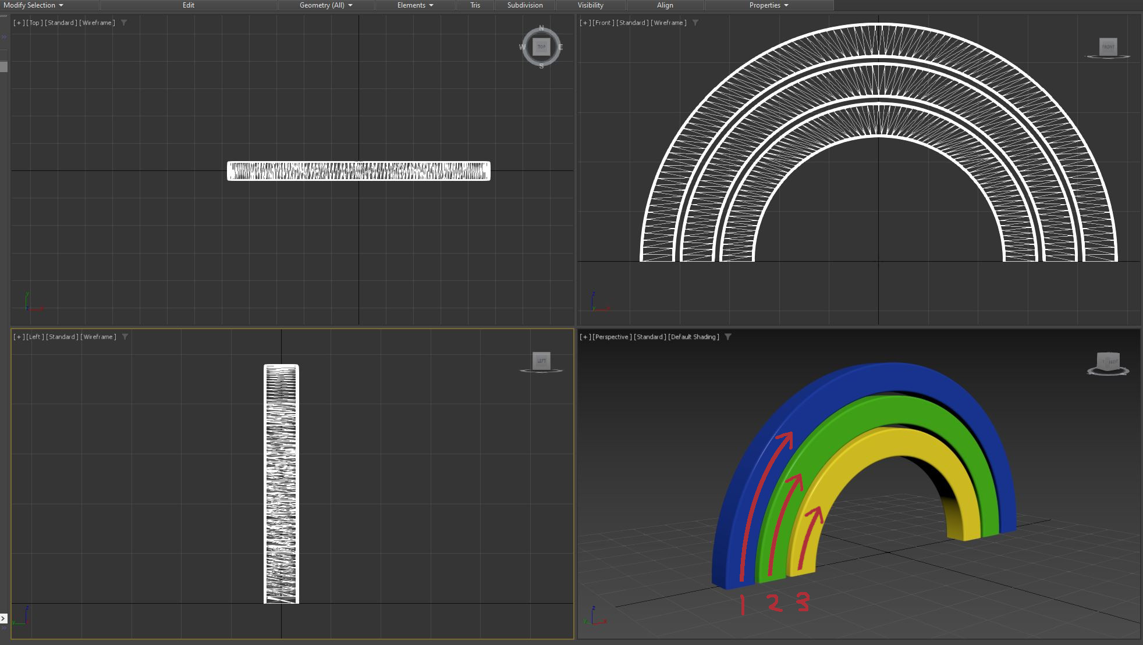This screenshot has height=645, width=1143.
Task: Click the Left viewport ViewCube
Action: tap(541, 361)
